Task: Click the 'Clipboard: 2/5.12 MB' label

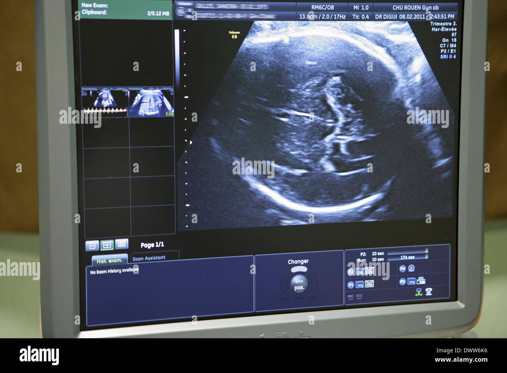Action: [125, 12]
